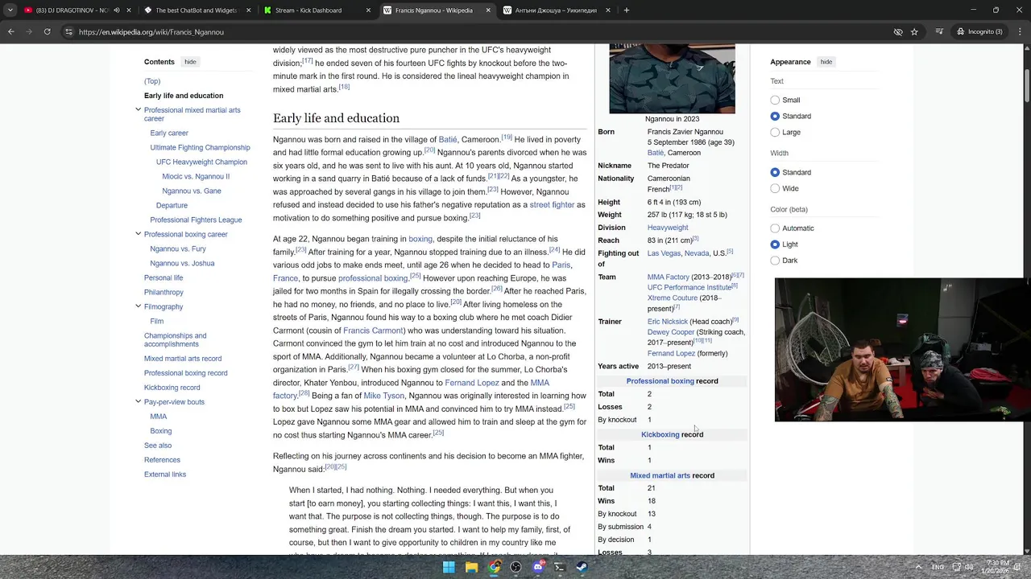Click the webcam overlay video
Screen dimensions: 1031x579
tap(902, 349)
